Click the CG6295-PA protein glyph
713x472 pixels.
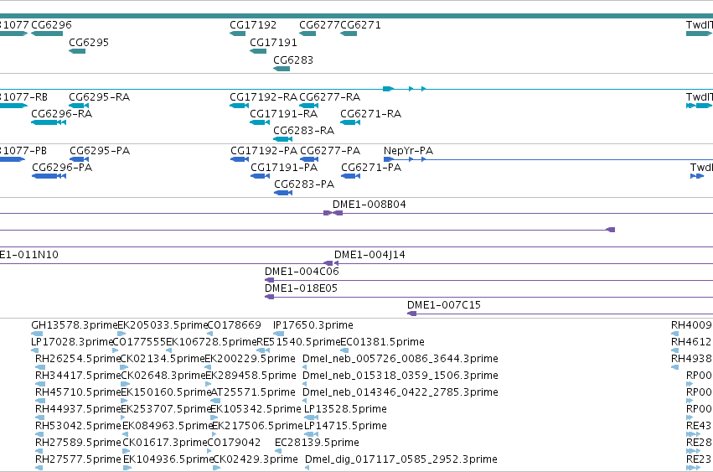click(x=79, y=159)
